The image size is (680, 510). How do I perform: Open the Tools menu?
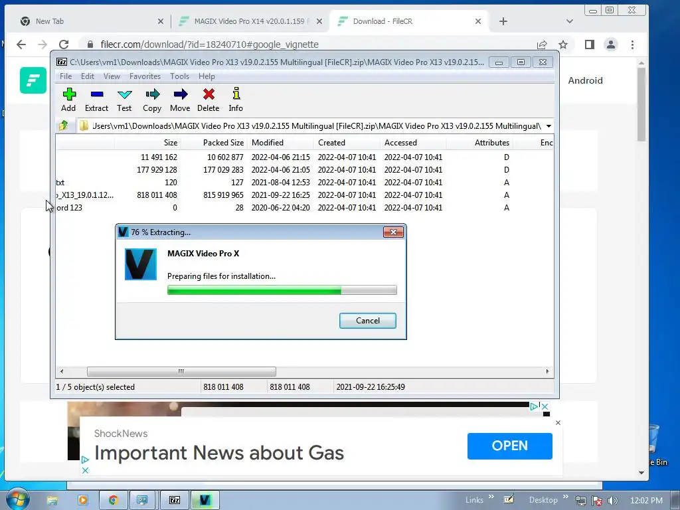[179, 76]
